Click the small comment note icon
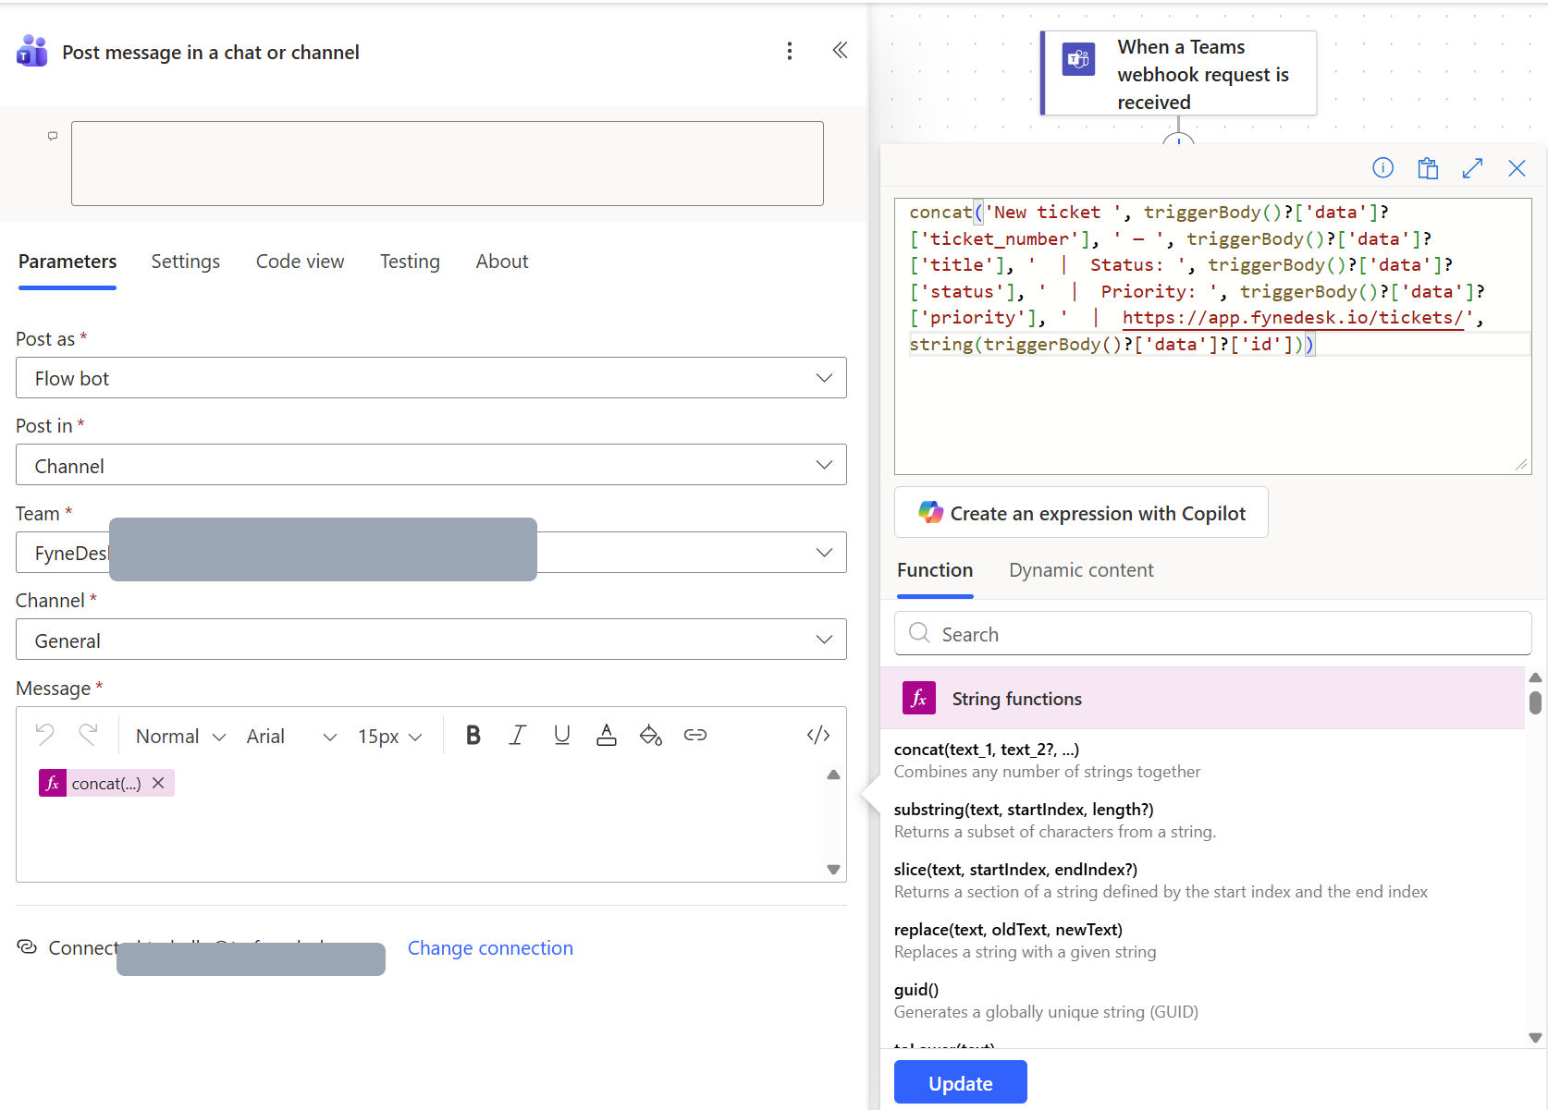1548x1110 pixels. (x=53, y=136)
